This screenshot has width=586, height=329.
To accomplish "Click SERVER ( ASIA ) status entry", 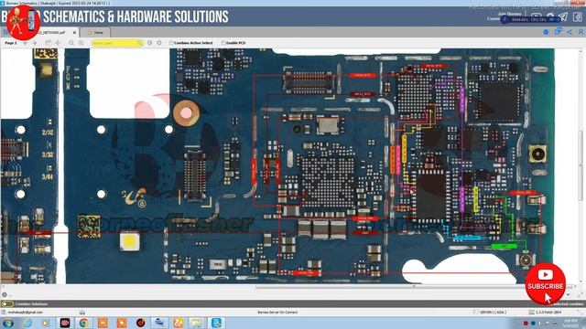I will coord(493,313).
